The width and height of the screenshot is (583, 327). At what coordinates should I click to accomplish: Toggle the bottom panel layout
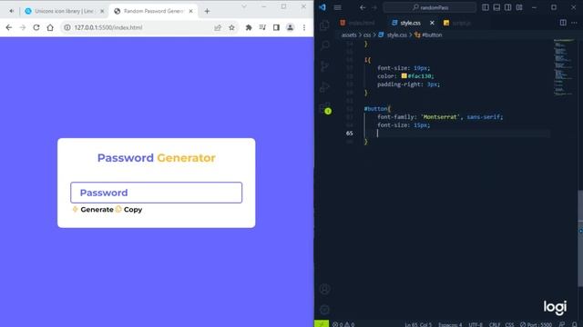click(496, 7)
